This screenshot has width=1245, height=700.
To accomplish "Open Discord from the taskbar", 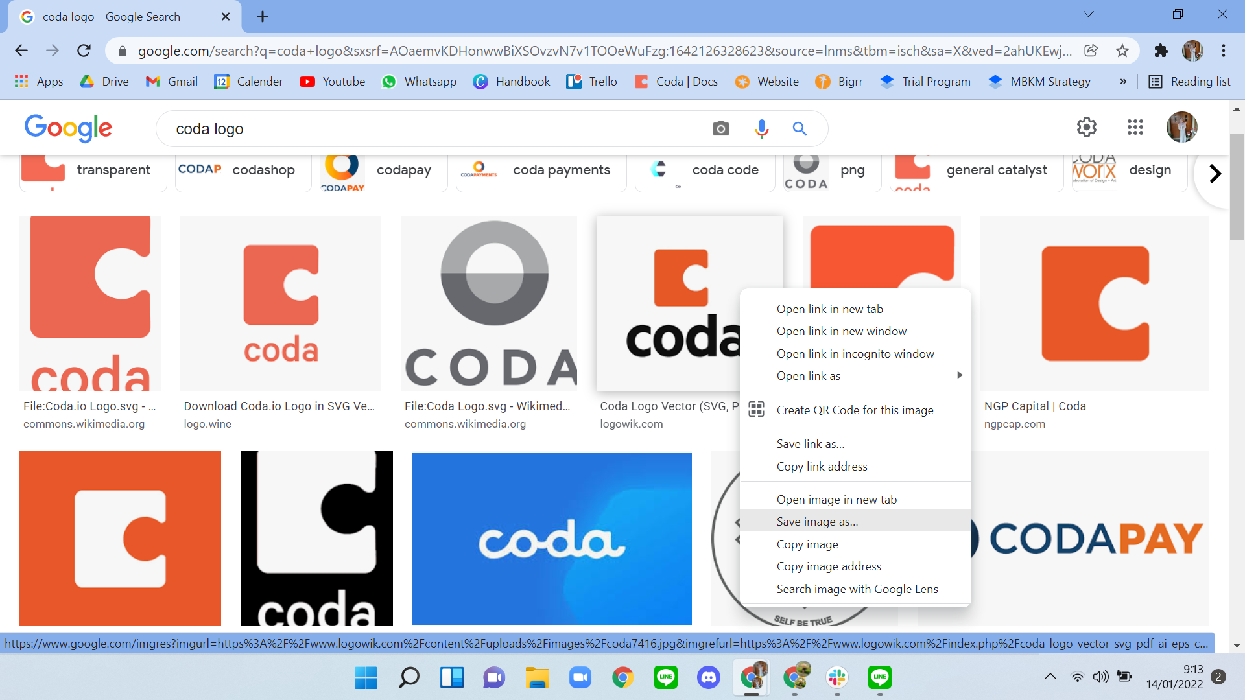I will pyautogui.click(x=708, y=677).
